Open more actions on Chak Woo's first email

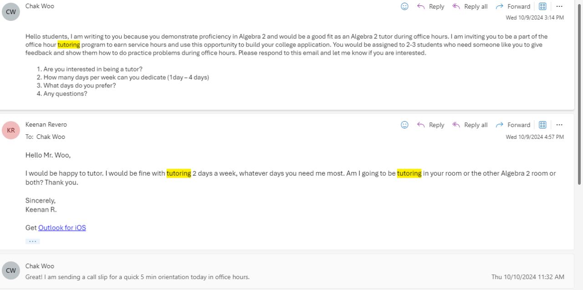click(x=559, y=6)
